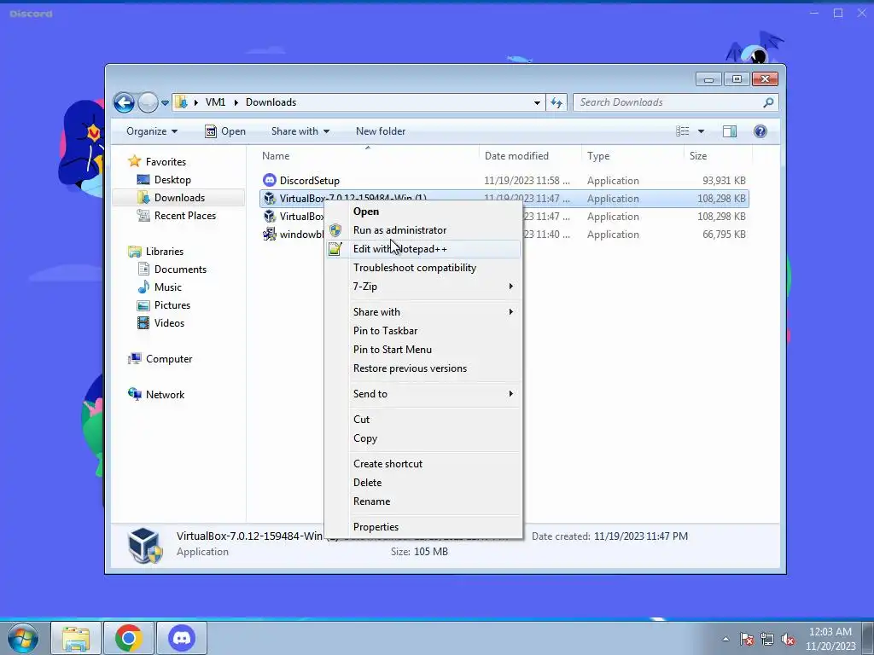Open the Videos library
Viewport: 874px width, 655px height.
[x=160, y=323]
